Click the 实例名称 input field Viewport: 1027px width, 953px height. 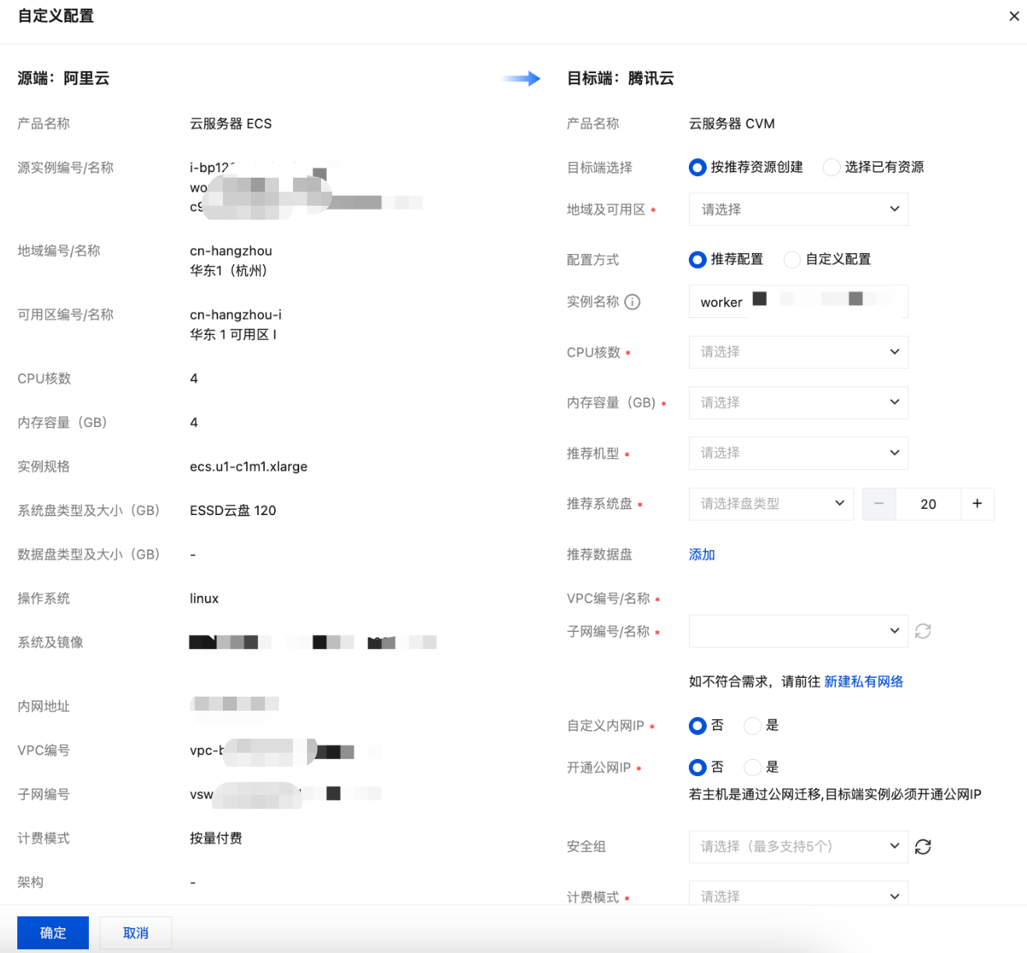pos(799,302)
